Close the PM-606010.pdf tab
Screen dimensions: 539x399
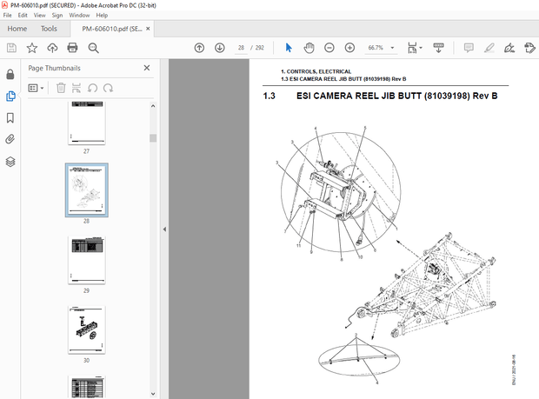point(148,29)
